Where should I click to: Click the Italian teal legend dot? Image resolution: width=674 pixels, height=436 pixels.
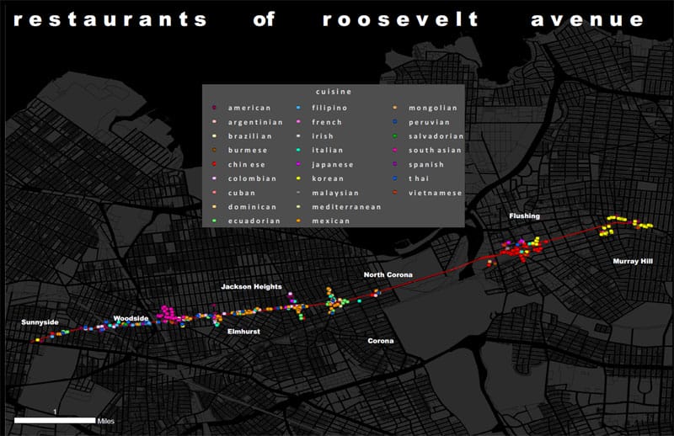click(298, 150)
